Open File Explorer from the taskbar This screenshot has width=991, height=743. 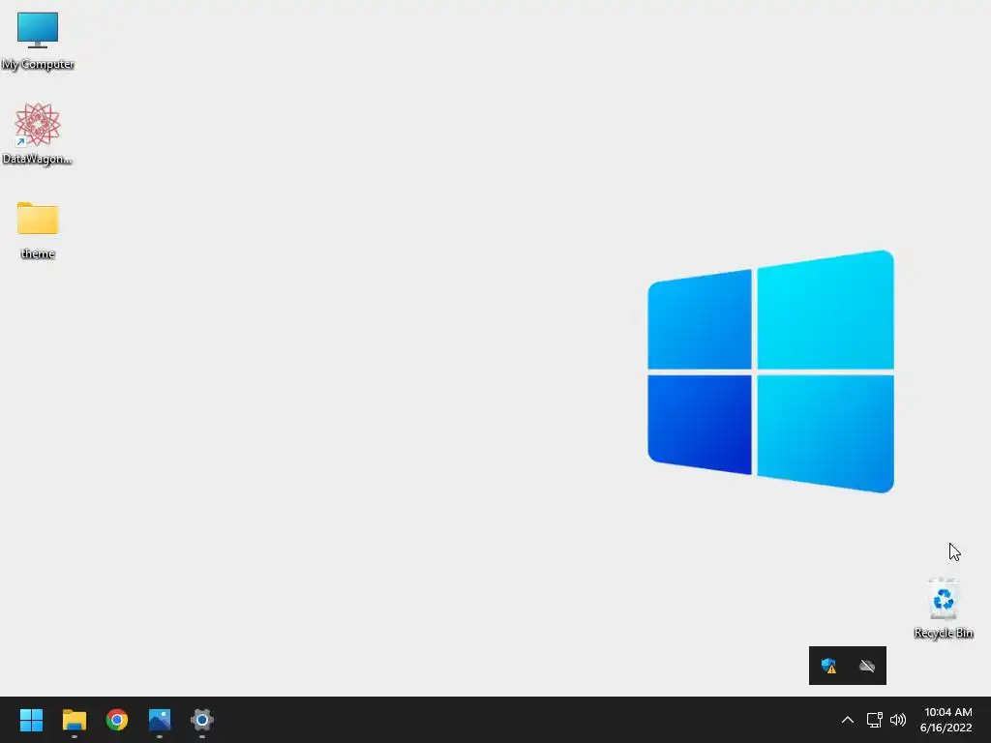tap(74, 720)
